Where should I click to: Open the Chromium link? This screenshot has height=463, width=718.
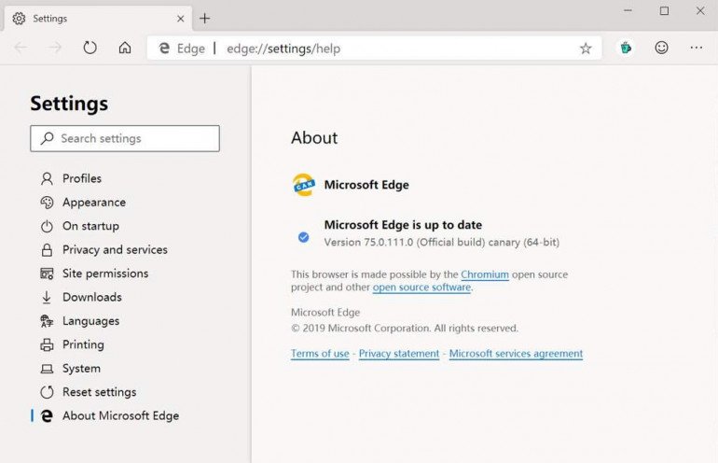(485, 274)
